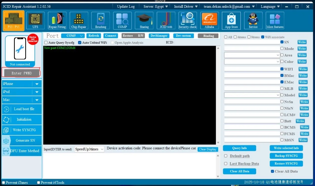Check the 4items checkbox
This screenshot has height=186, width=315.
point(235,37)
